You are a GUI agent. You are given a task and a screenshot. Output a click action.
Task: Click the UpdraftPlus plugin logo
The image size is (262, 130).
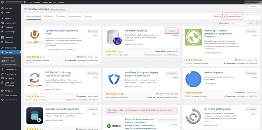(34, 37)
